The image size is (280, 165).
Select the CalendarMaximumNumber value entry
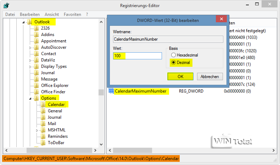point(141,91)
